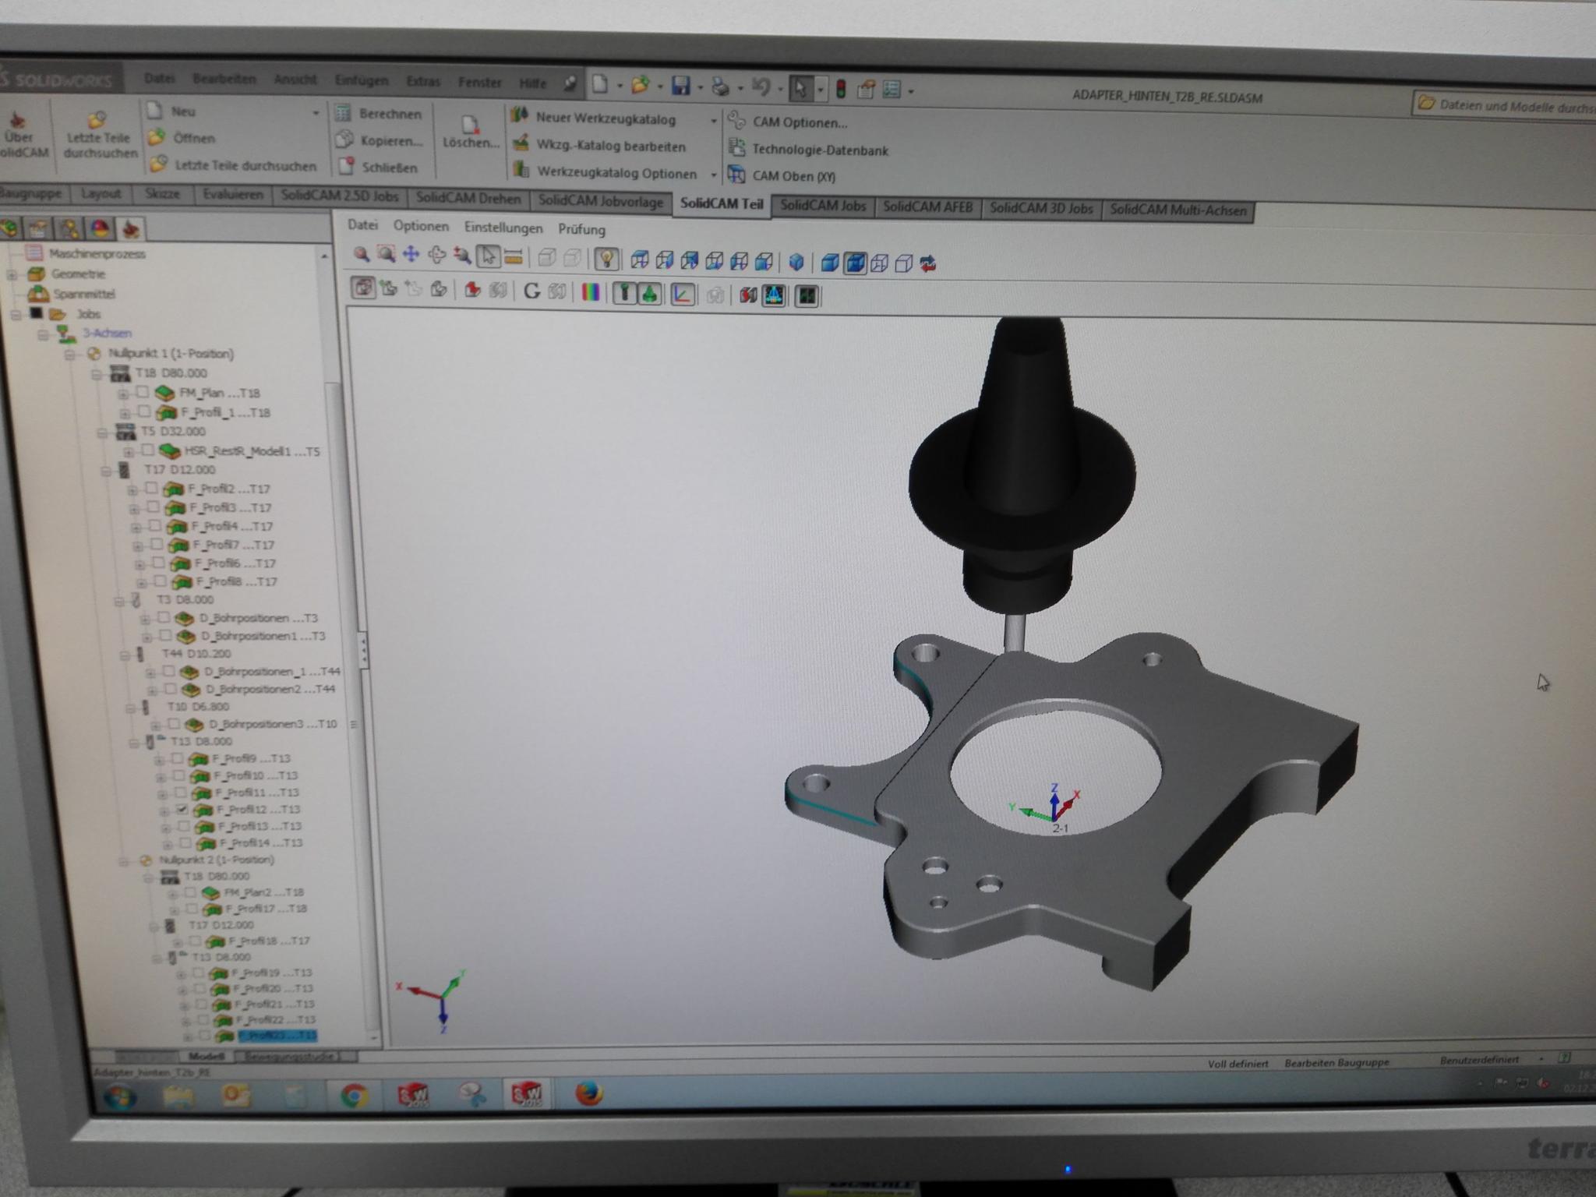Collapse the T17 D12.000 tool node
Screen dimensions: 1596x1197
tap(107, 470)
